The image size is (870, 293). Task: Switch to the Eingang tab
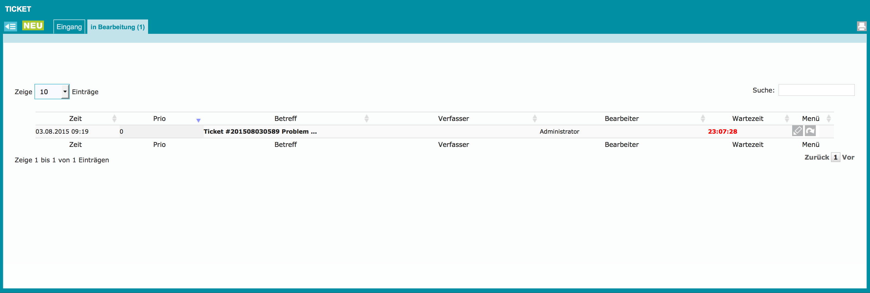(69, 27)
